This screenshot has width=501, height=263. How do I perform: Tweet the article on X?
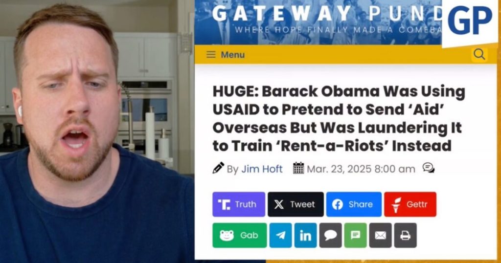[296, 204]
